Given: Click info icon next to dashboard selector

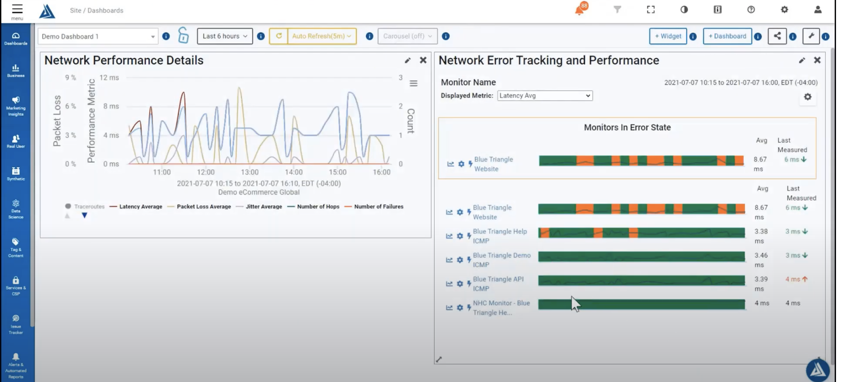Looking at the screenshot, I should (166, 36).
